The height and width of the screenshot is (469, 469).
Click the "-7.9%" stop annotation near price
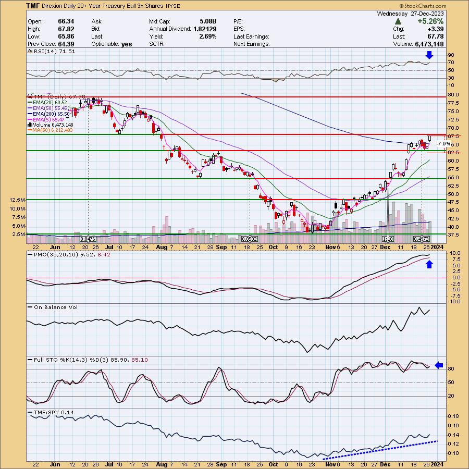[443, 144]
